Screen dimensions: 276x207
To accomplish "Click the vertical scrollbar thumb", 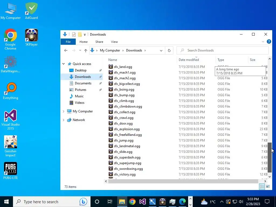I will click(270, 157).
